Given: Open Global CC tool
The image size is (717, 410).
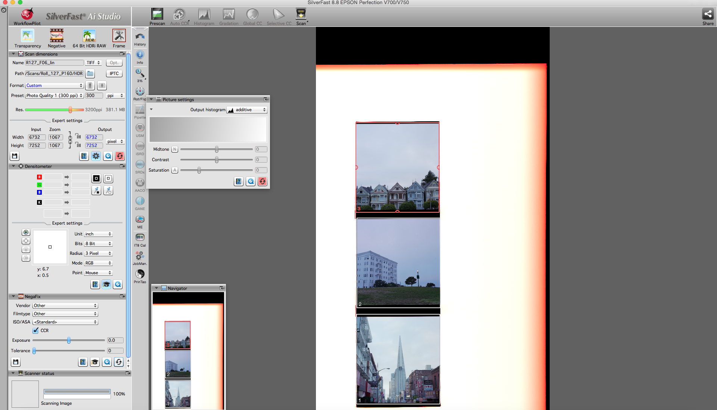Looking at the screenshot, I should click(252, 17).
